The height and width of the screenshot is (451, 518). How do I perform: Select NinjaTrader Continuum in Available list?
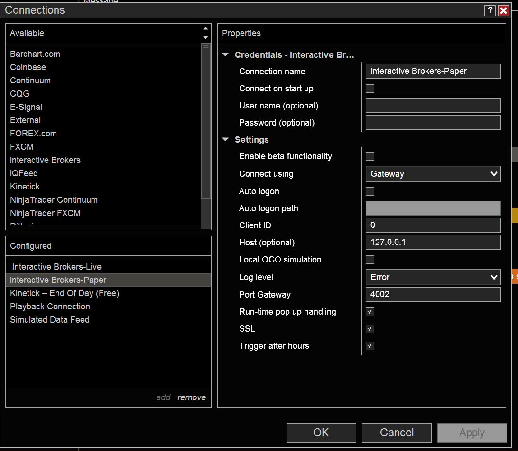click(x=54, y=200)
